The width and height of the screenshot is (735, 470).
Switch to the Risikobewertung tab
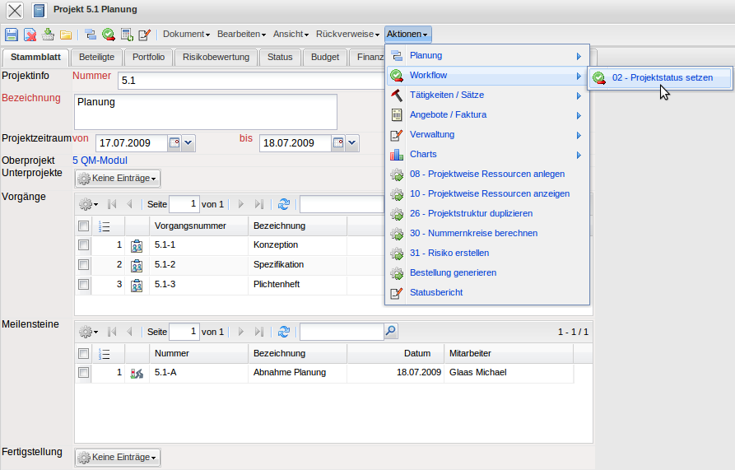click(x=216, y=58)
